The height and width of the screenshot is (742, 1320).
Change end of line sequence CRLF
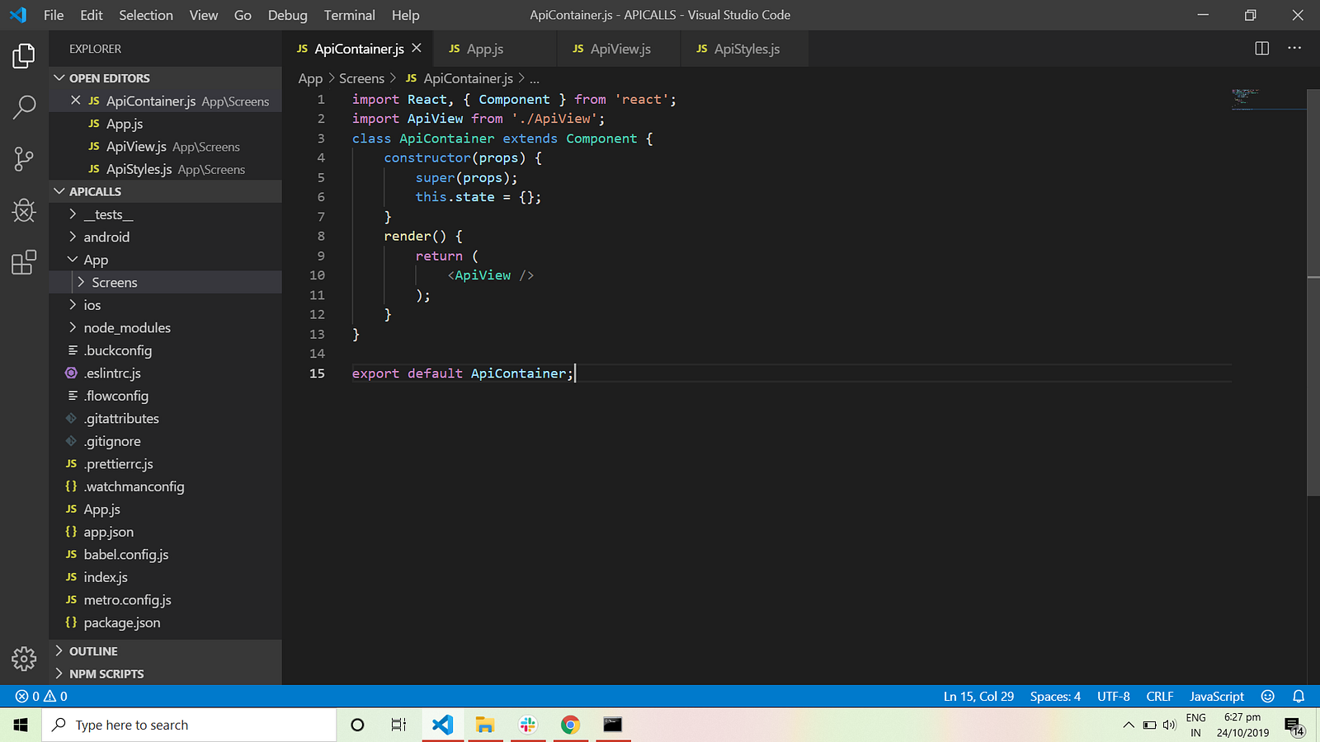coord(1160,697)
